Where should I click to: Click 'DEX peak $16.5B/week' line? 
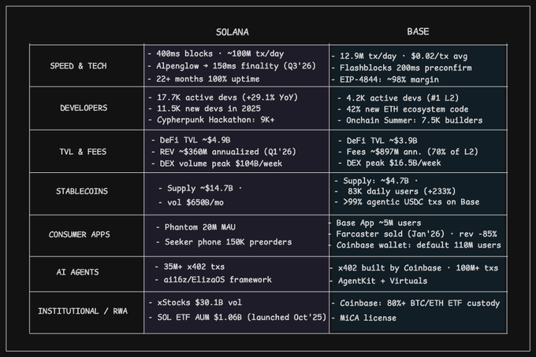389,164
